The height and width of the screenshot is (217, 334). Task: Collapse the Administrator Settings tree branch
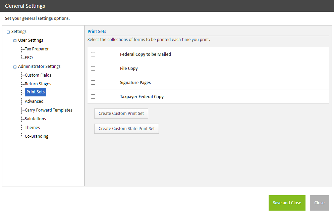(x=15, y=67)
